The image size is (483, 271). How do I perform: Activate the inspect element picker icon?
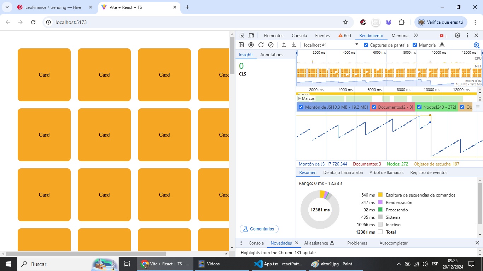click(241, 36)
